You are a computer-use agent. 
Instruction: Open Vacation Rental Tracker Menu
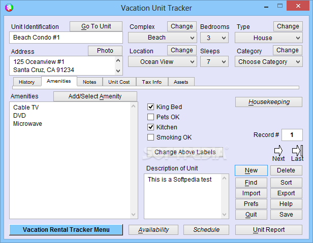coord(66,230)
